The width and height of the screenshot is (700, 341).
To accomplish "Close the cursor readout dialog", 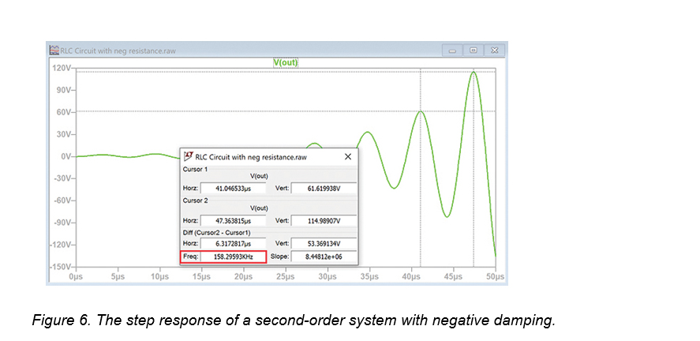I will point(348,157).
